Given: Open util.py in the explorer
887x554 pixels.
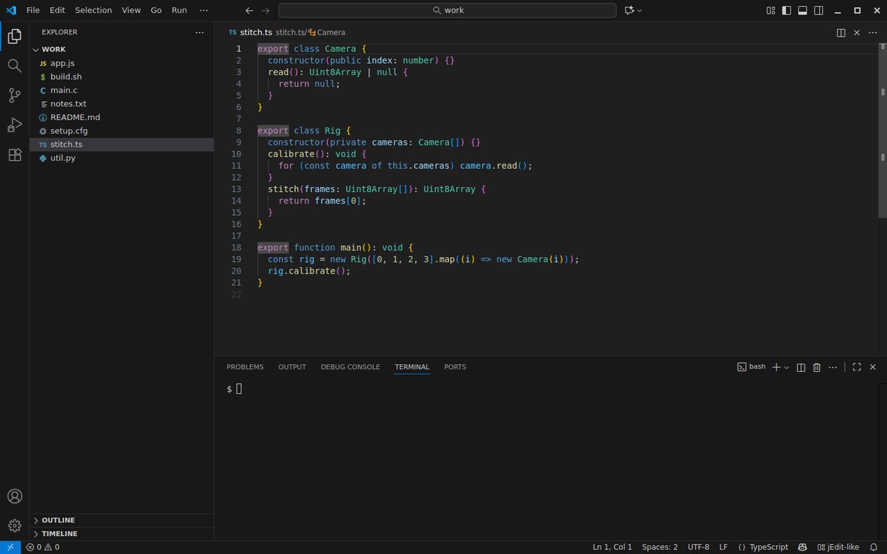Looking at the screenshot, I should [x=121, y=158].
